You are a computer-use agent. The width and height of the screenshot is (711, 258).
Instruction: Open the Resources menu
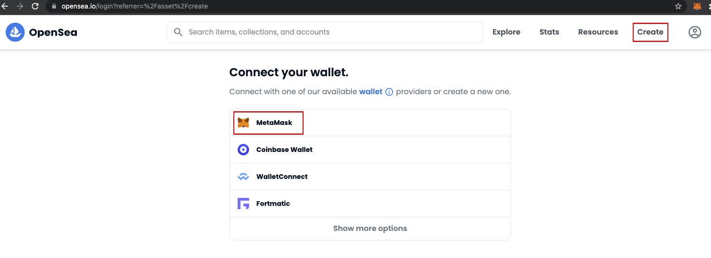(x=598, y=32)
